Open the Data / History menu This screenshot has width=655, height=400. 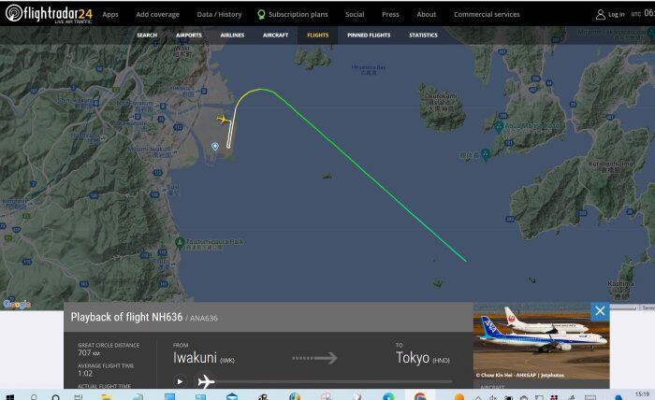(219, 14)
